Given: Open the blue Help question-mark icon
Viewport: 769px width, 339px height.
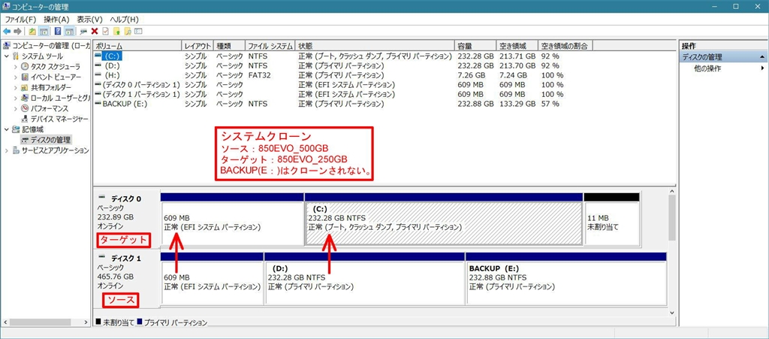Looking at the screenshot, I should coord(58,32).
